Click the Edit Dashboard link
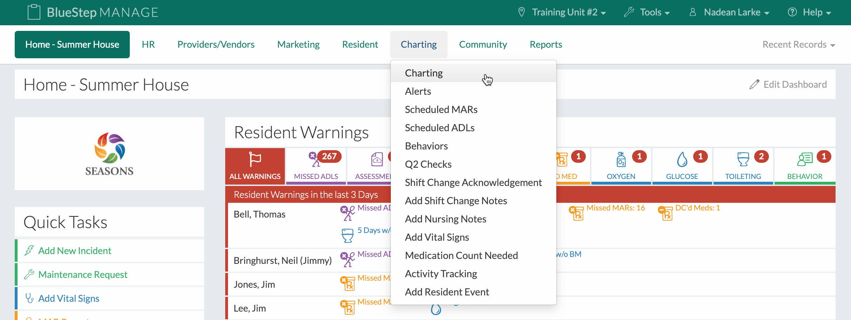 click(x=788, y=85)
